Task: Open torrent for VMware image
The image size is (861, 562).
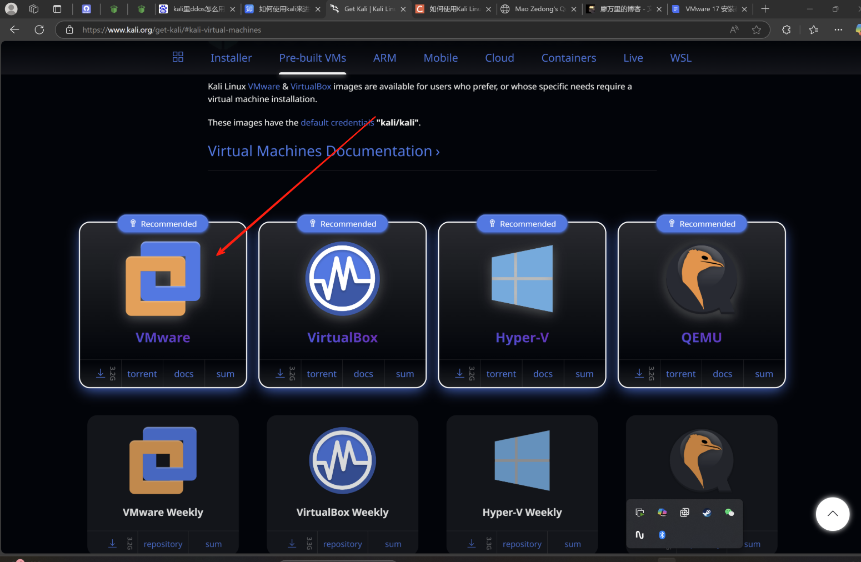Action: (142, 374)
